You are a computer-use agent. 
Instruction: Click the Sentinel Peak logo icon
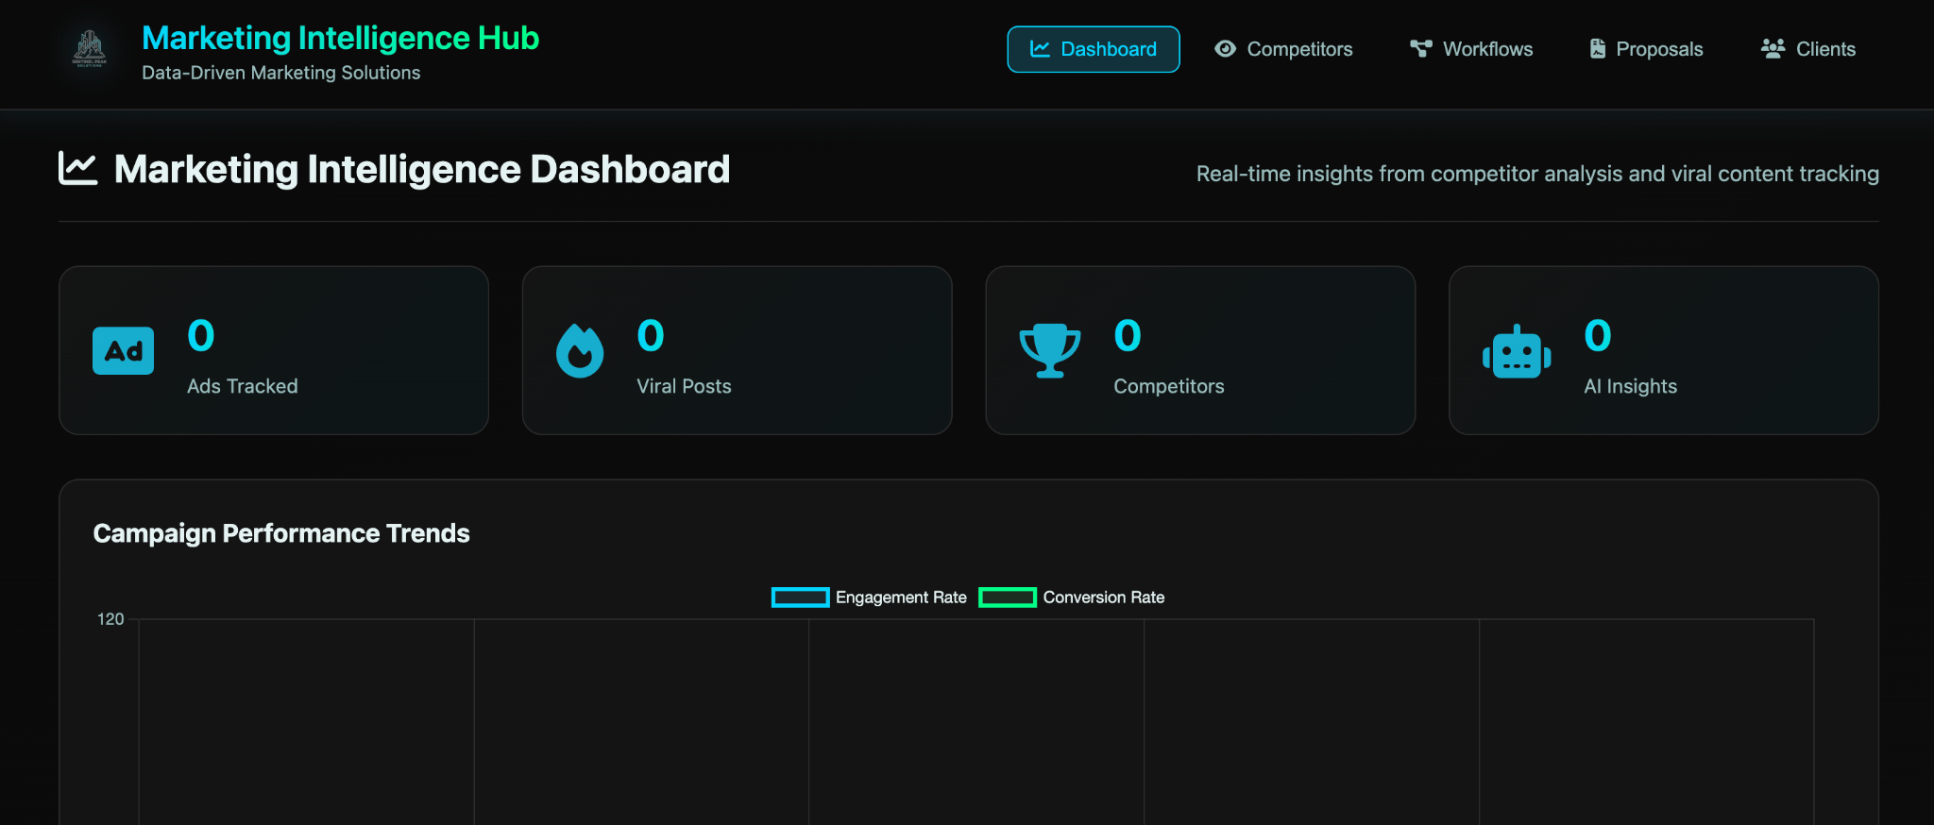coord(90,49)
